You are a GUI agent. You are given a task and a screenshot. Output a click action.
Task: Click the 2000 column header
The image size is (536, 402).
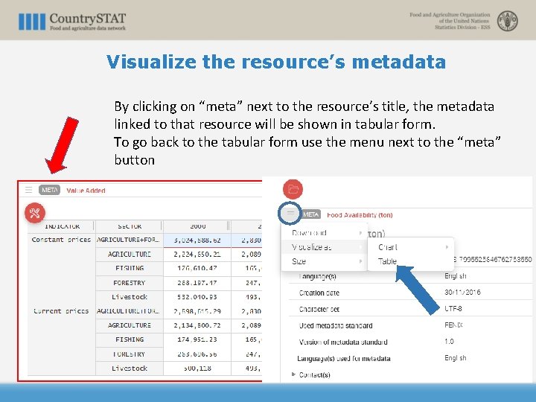(197, 226)
